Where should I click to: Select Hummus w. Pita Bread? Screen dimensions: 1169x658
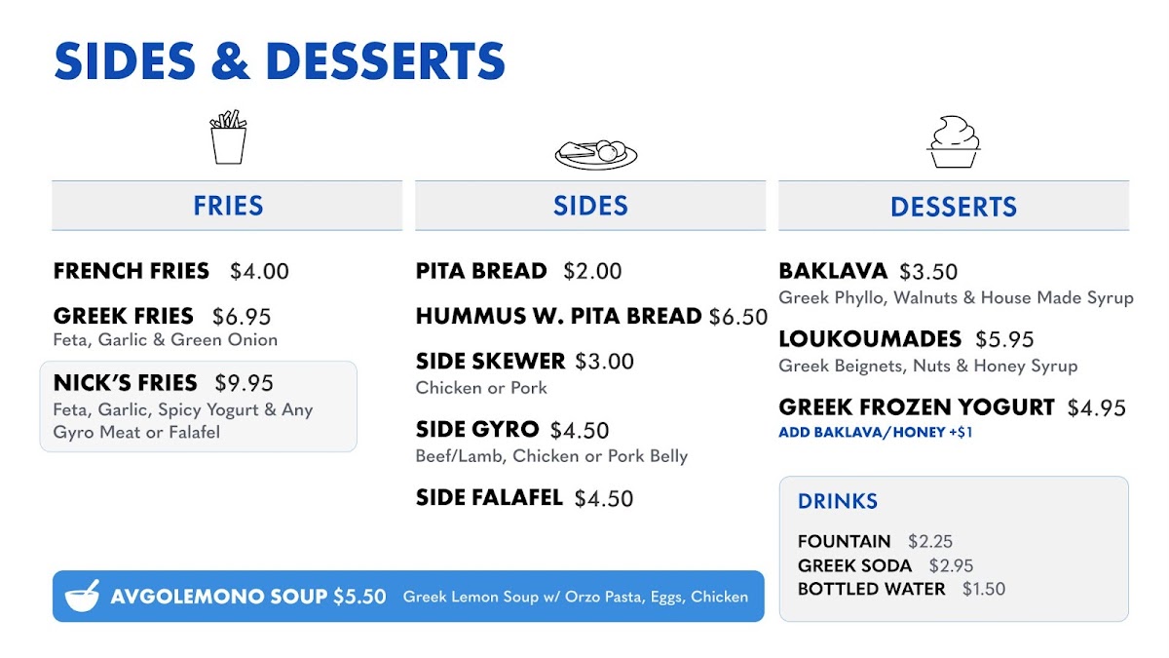(x=590, y=317)
